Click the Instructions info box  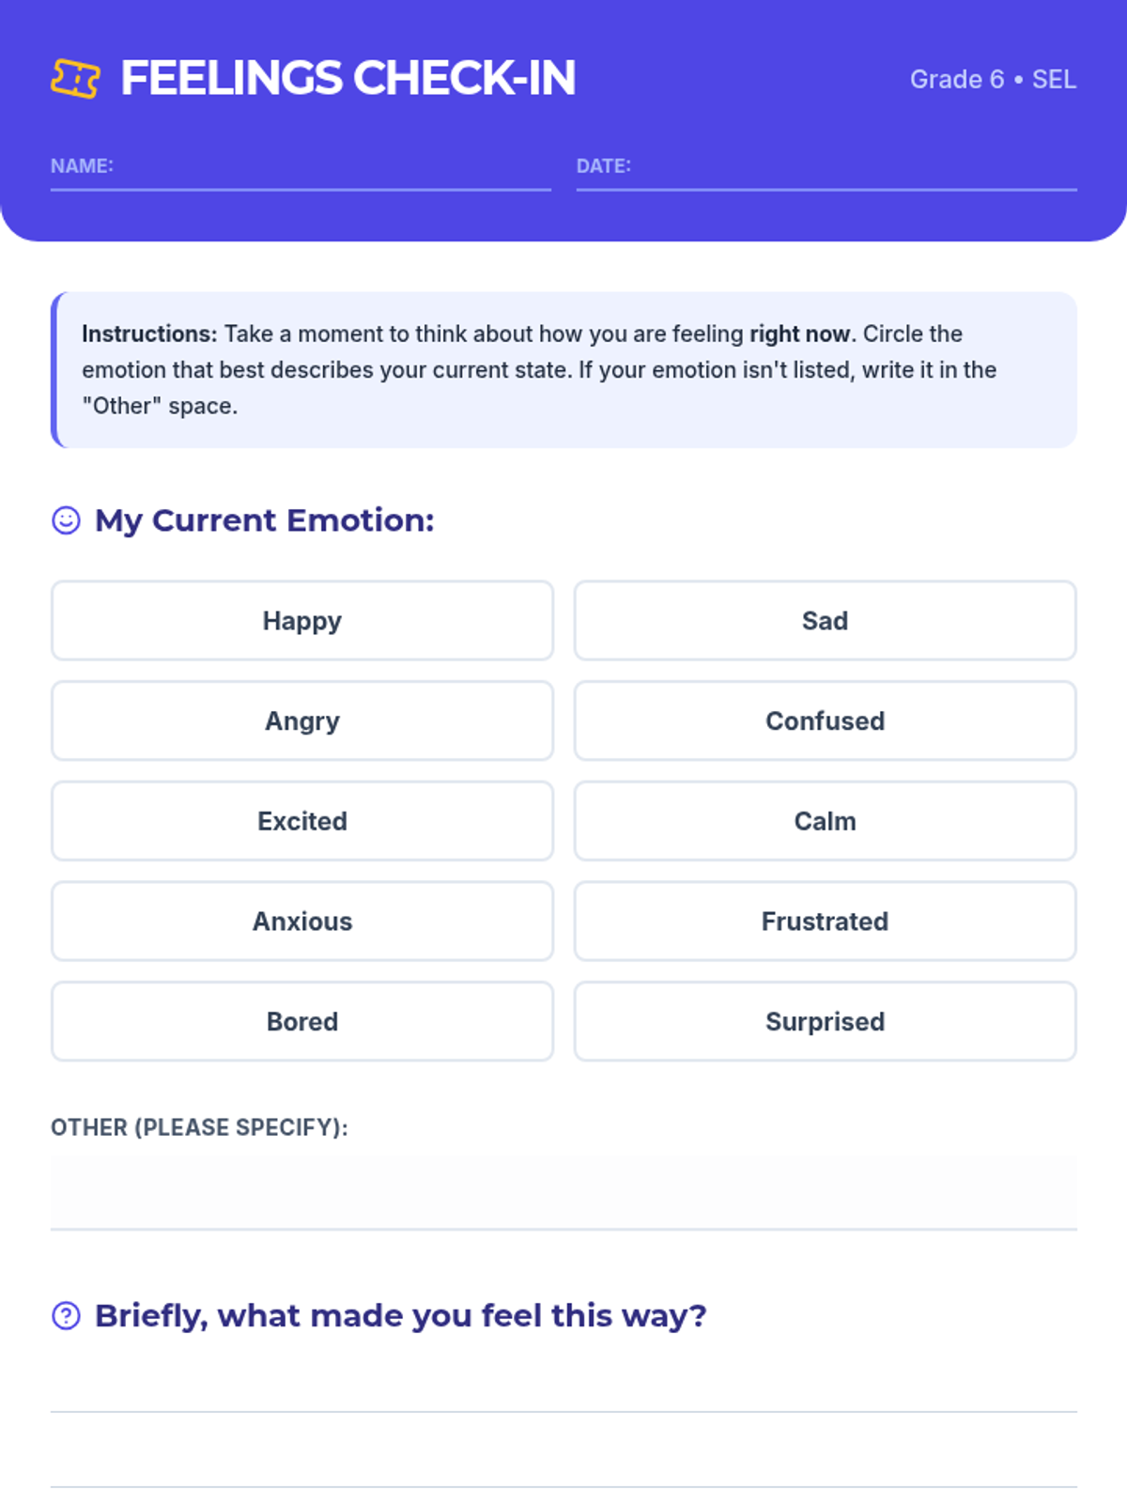tap(563, 370)
